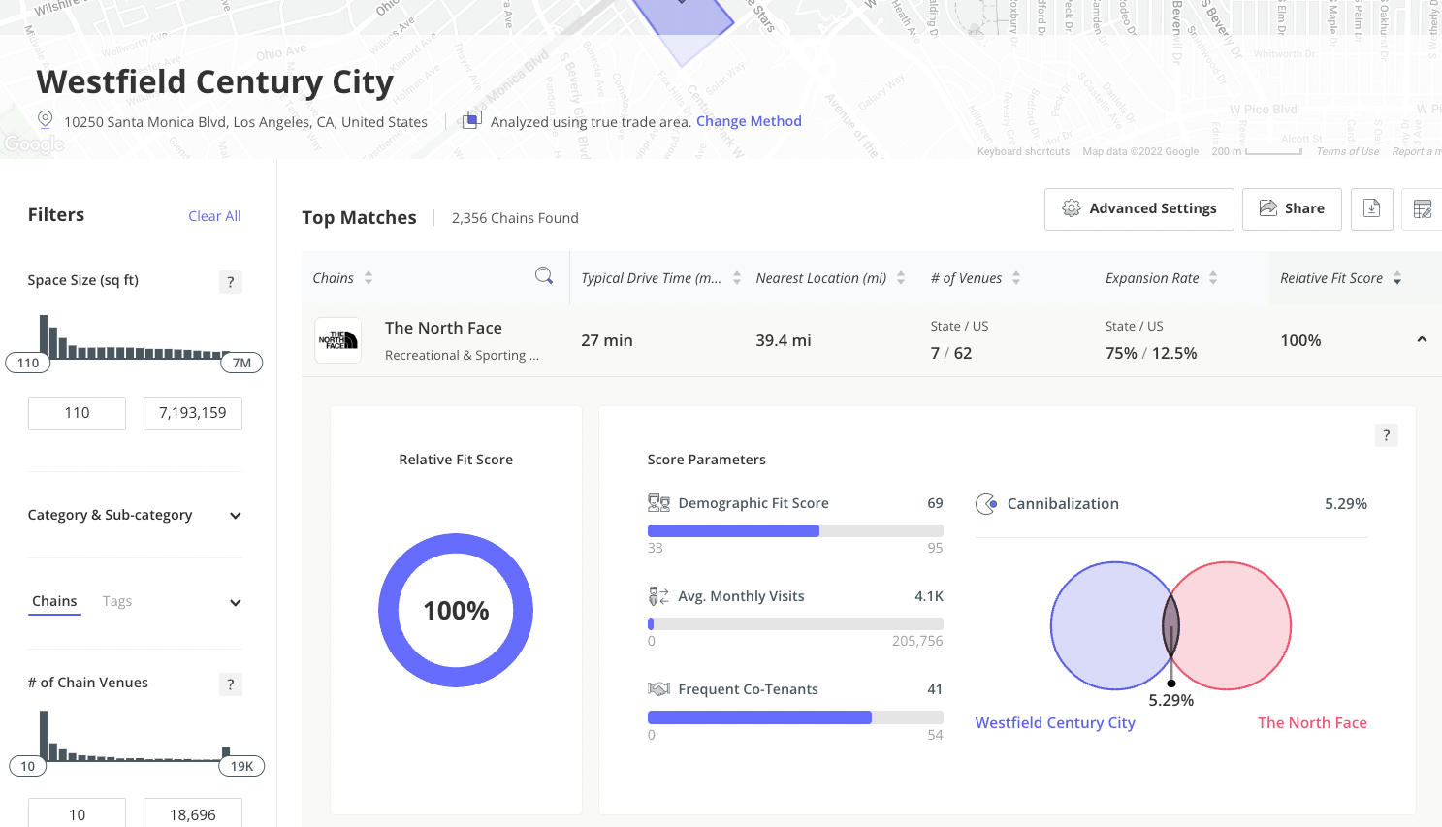Image resolution: width=1442 pixels, height=827 pixels.
Task: Expand the Category & Sub-category filter
Action: pyautogui.click(x=234, y=515)
